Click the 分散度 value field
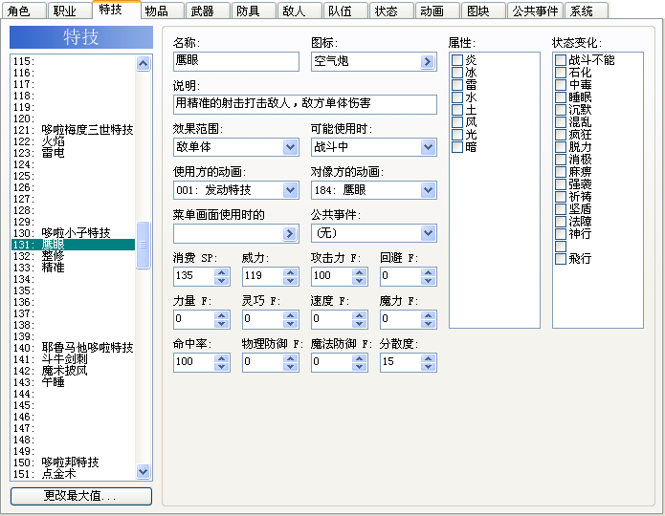Screen dimensions: 665x516 (400, 362)
